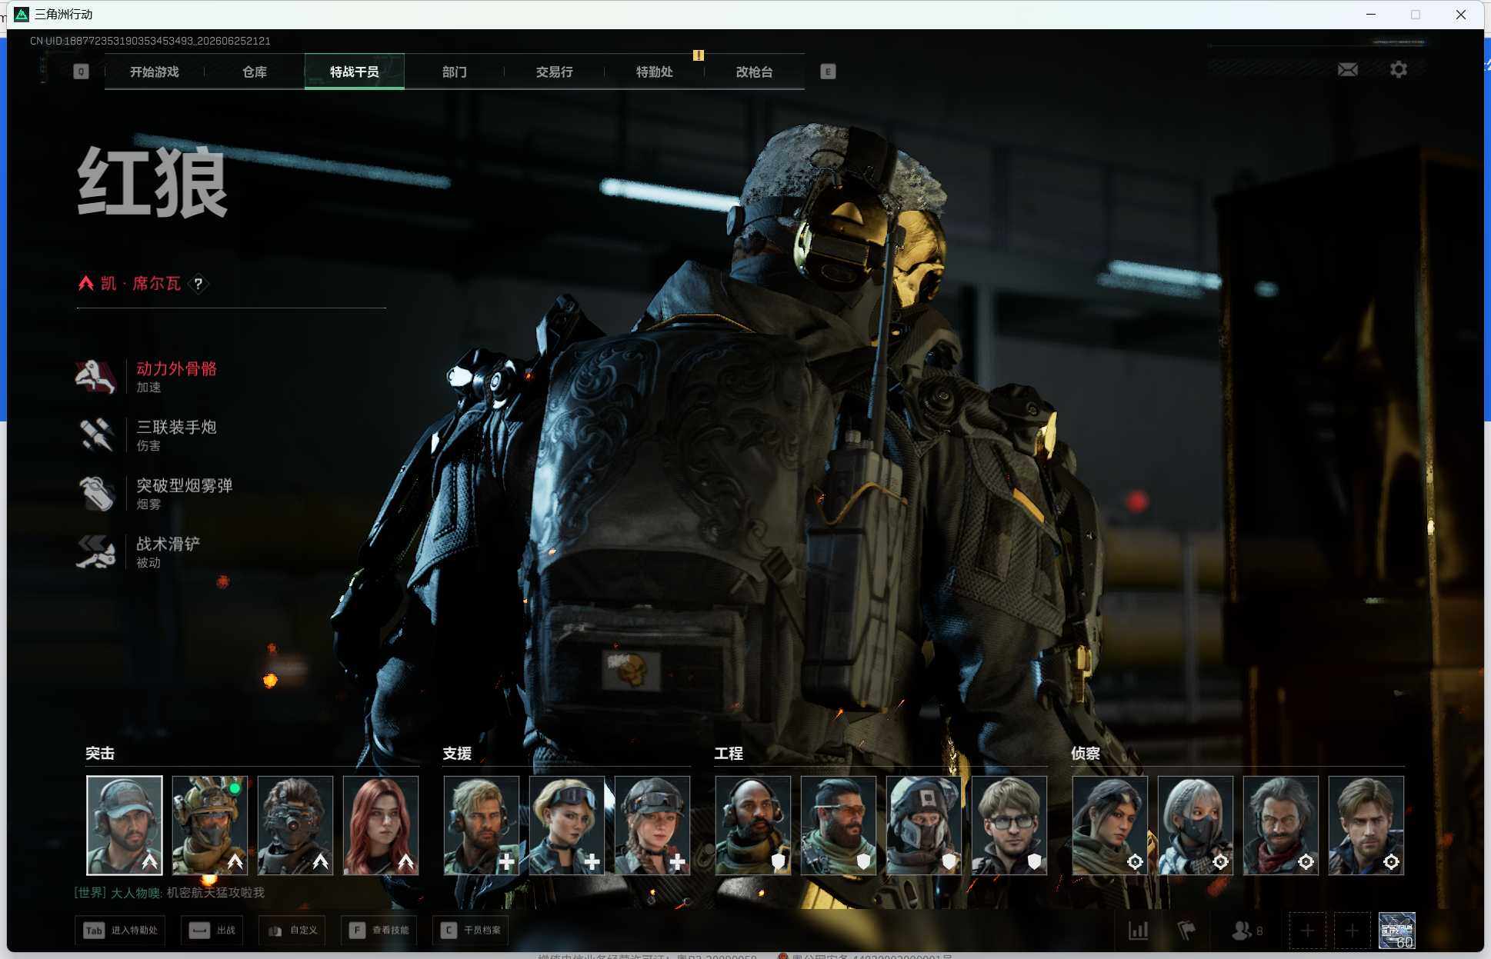Select the 动力外骨骼 skill icon

tap(96, 376)
